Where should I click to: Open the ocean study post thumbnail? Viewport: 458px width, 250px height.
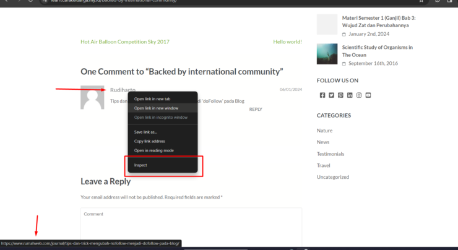point(327,54)
